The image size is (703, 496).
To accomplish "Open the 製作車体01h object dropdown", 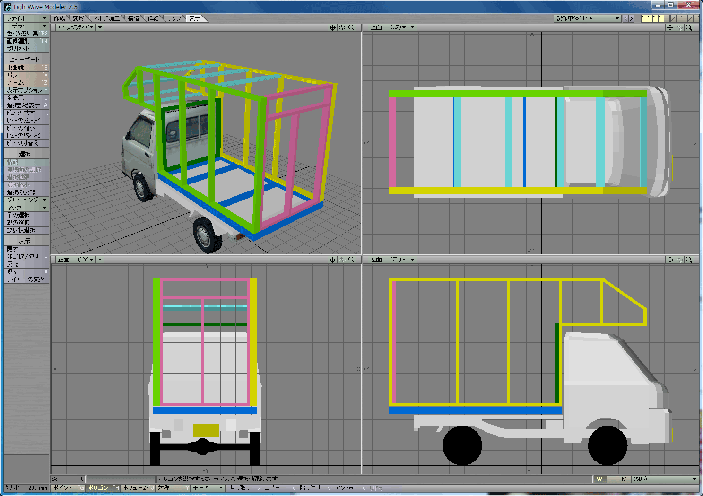I will pyautogui.click(x=587, y=18).
